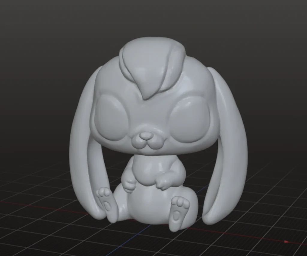Click the rounded tip of the right ear

coord(213,218)
